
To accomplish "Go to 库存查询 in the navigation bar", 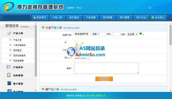I will pyautogui.click(x=74, y=18).
